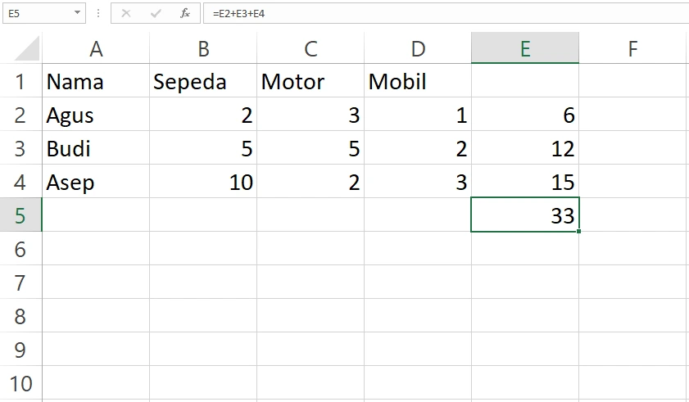Image resolution: width=689 pixels, height=402 pixels.
Task: Select column B header
Action: pos(203,48)
